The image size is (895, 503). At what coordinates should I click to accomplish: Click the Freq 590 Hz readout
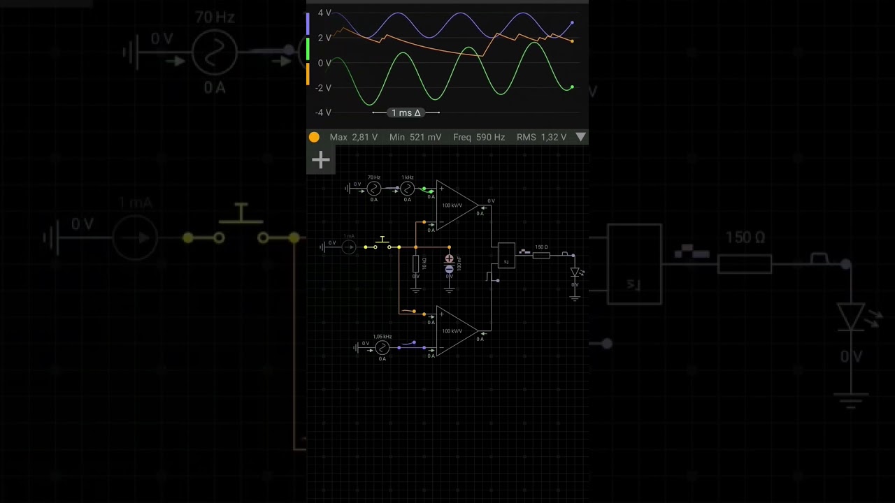click(479, 137)
